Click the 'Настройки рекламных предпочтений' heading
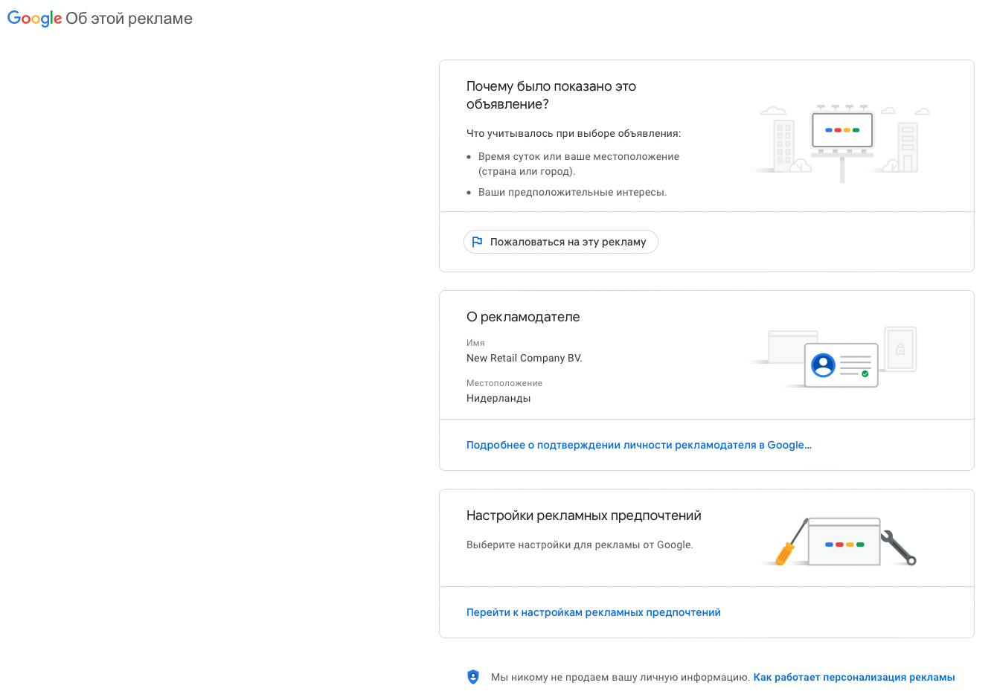The width and height of the screenshot is (994, 700). point(585,515)
